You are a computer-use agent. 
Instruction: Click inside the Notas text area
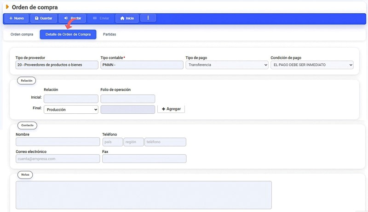[x=144, y=195]
